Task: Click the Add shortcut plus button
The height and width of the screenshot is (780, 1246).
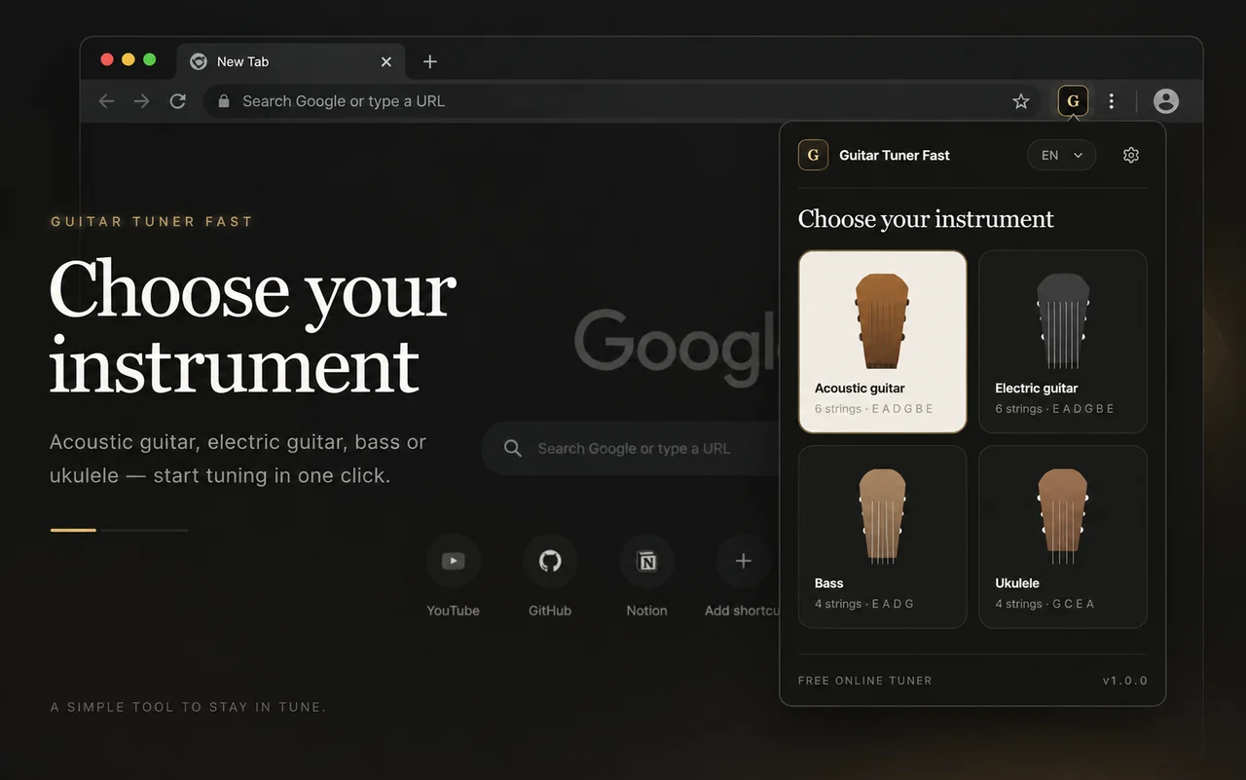Action: [743, 561]
